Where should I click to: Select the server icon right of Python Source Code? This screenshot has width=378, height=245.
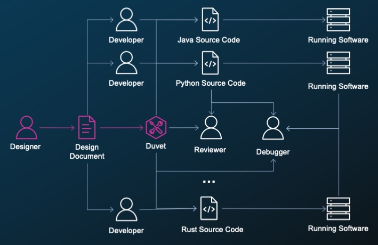coord(338,63)
